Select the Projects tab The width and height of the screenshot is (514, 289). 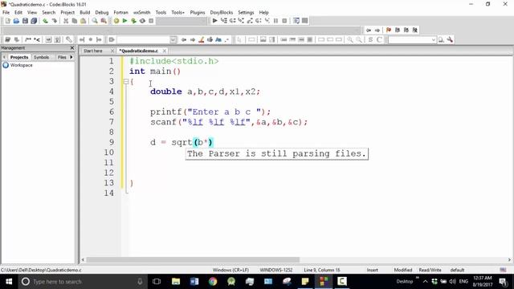19,57
